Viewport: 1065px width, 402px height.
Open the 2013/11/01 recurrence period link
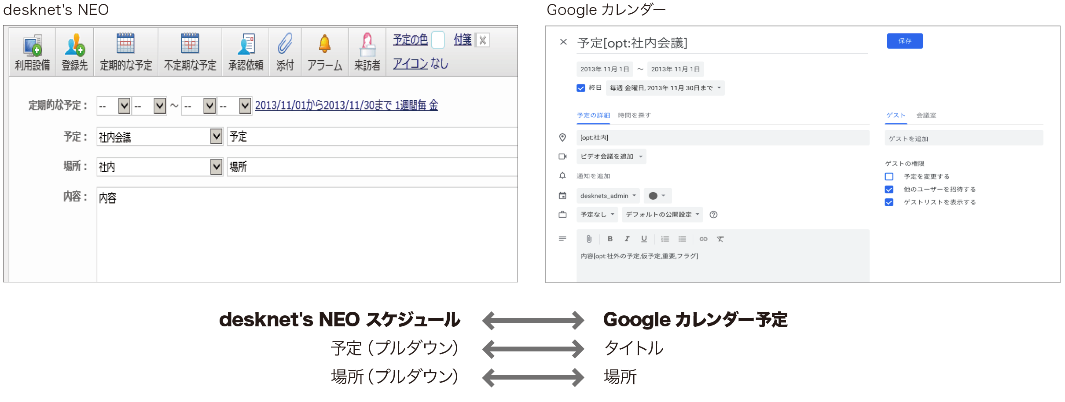point(346,106)
